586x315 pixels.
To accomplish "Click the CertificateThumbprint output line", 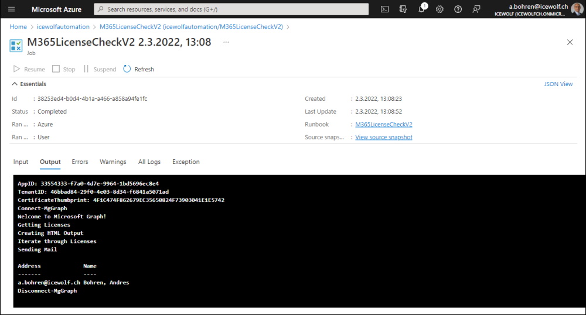I will click(121, 200).
